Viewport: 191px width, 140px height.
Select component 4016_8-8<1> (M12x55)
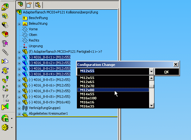50,57
